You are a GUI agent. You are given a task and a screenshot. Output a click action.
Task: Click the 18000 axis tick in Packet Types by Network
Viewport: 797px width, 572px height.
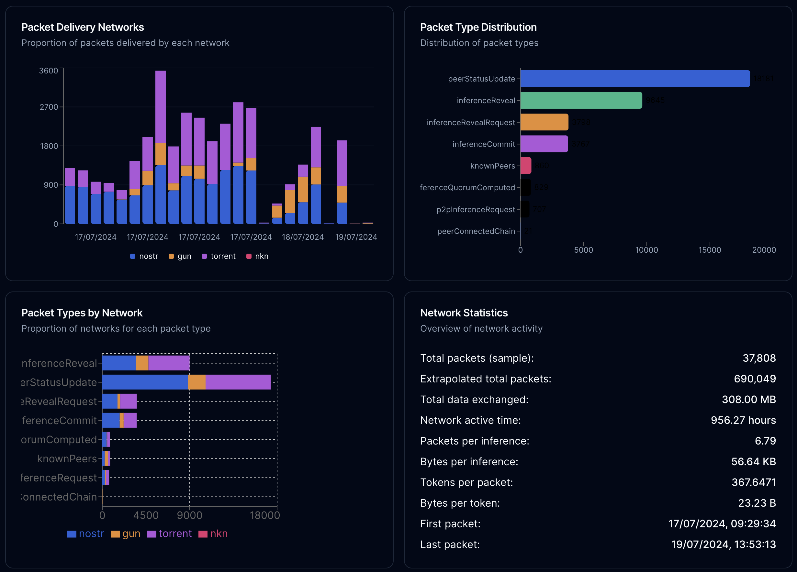(264, 515)
